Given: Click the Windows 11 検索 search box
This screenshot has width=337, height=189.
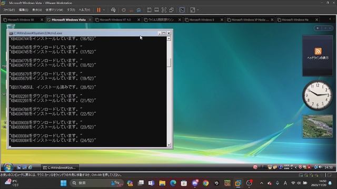Looking at the screenshot, I should [x=97, y=183].
